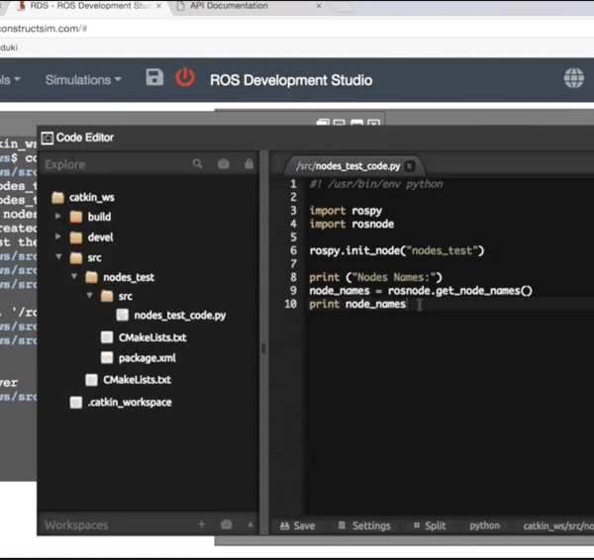Switch to the API Documentation browser tab

pos(229,6)
